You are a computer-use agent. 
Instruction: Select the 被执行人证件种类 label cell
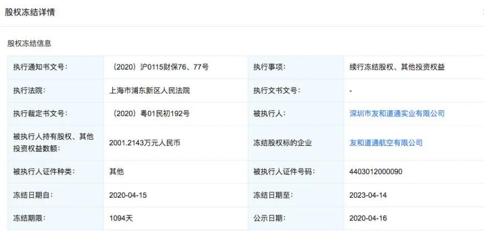(56, 172)
